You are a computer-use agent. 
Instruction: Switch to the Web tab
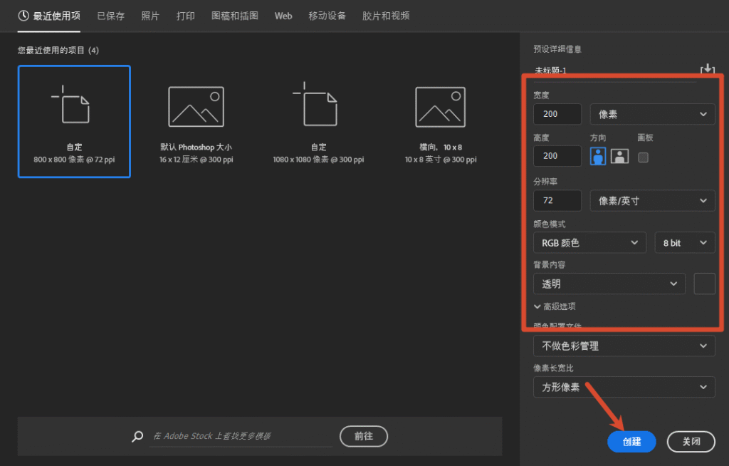click(283, 16)
